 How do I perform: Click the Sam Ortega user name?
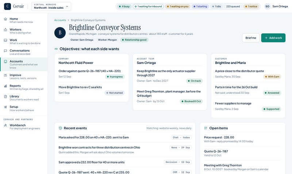pos(280,6)
